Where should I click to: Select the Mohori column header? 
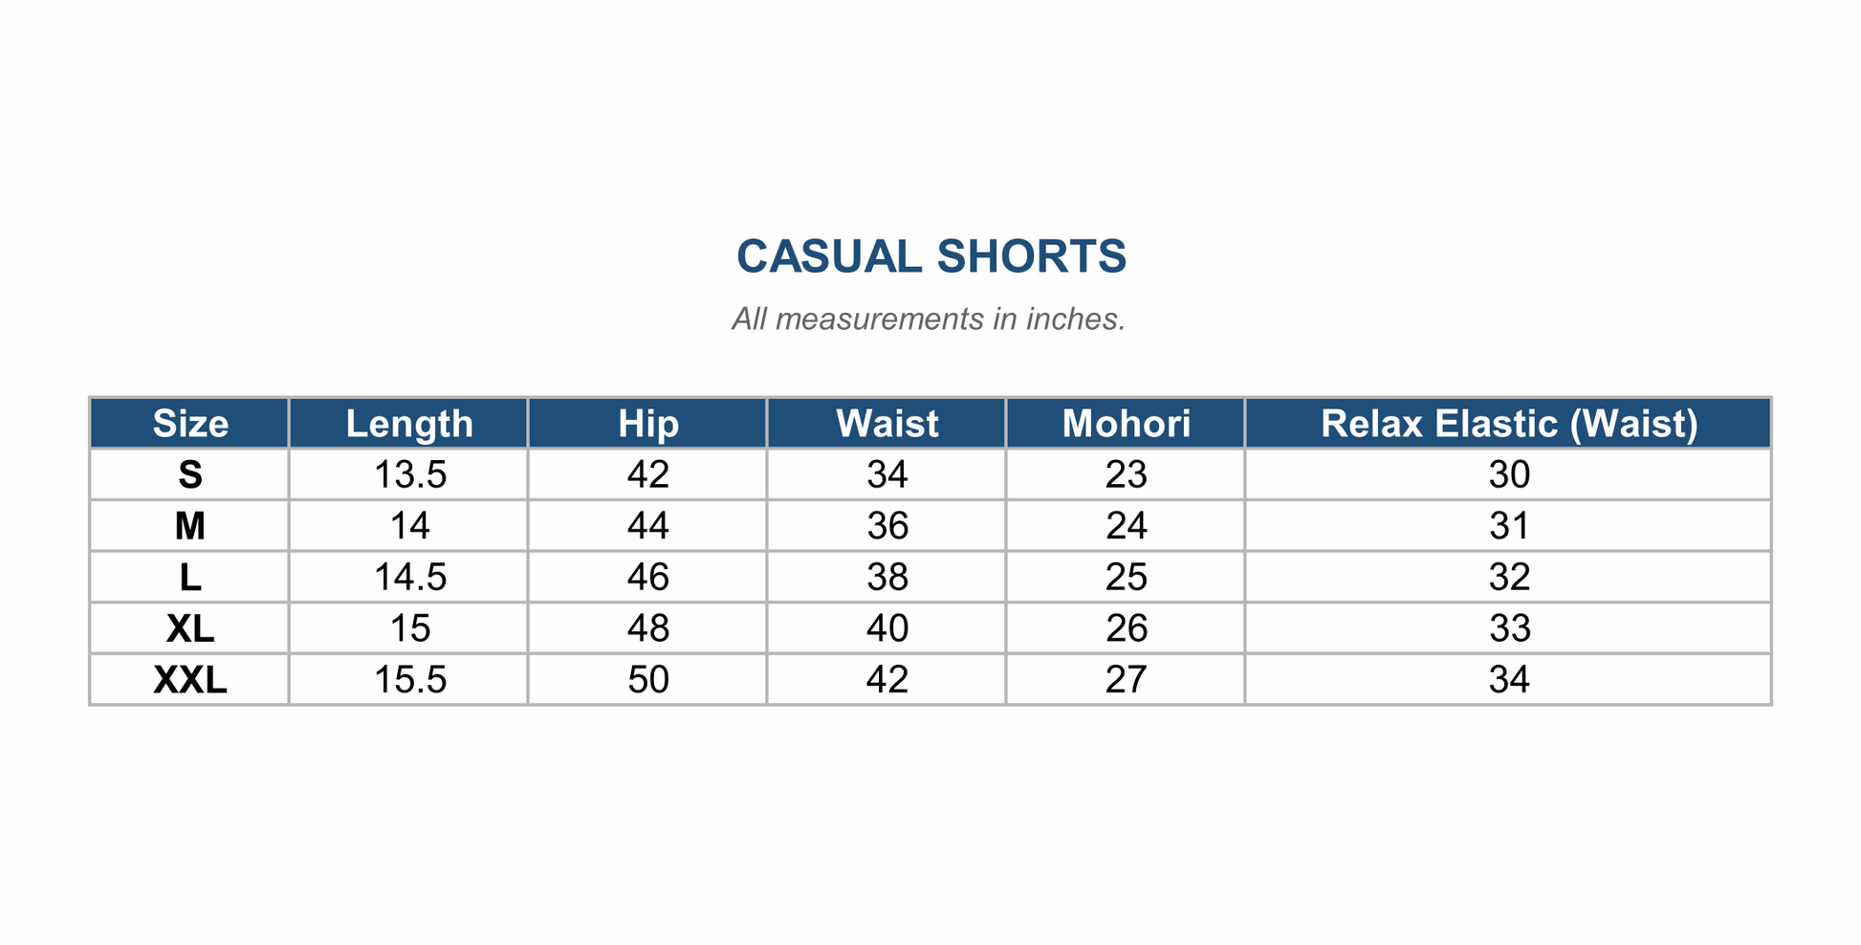pyautogui.click(x=1126, y=423)
